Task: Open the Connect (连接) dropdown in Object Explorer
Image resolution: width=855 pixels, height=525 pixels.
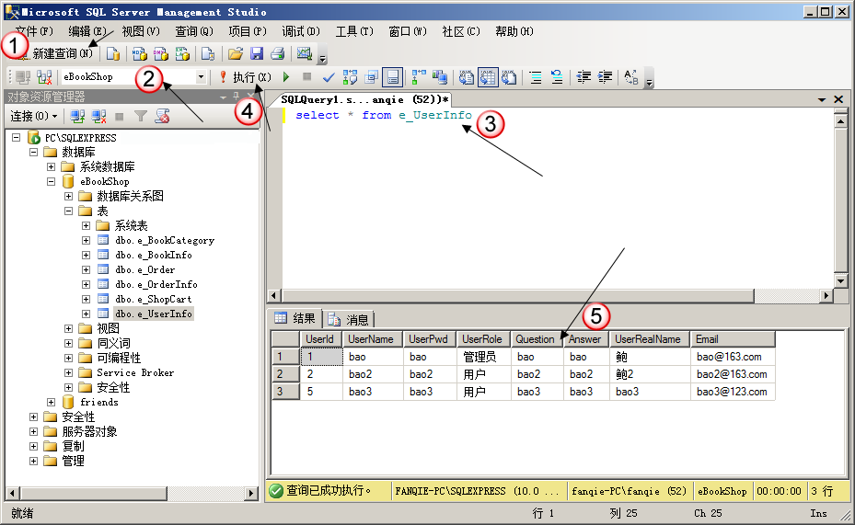Action: coord(34,116)
